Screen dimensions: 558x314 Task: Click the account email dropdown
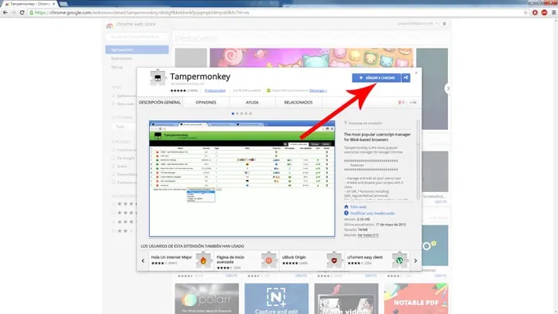(x=418, y=23)
